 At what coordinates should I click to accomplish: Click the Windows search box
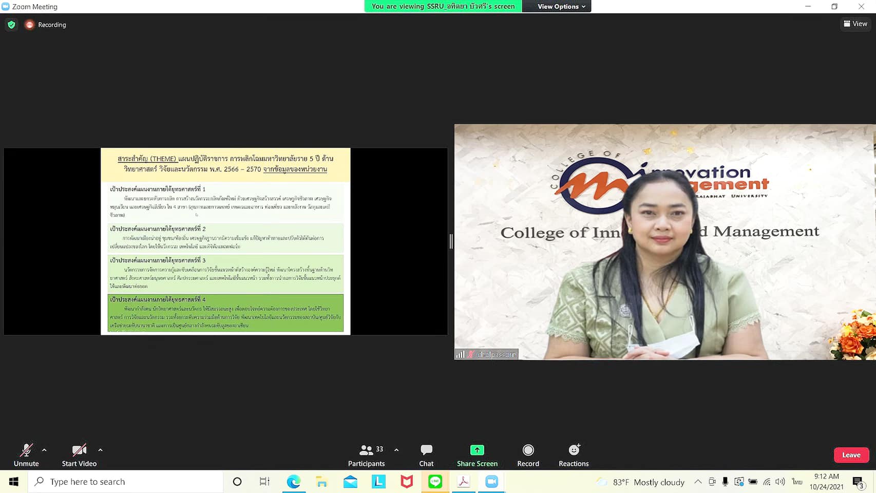click(x=126, y=482)
